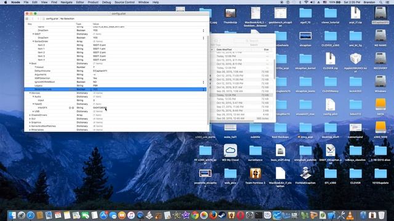The image size is (394, 221).
Task: Click the Search field in the Finder window
Action: [253, 41]
